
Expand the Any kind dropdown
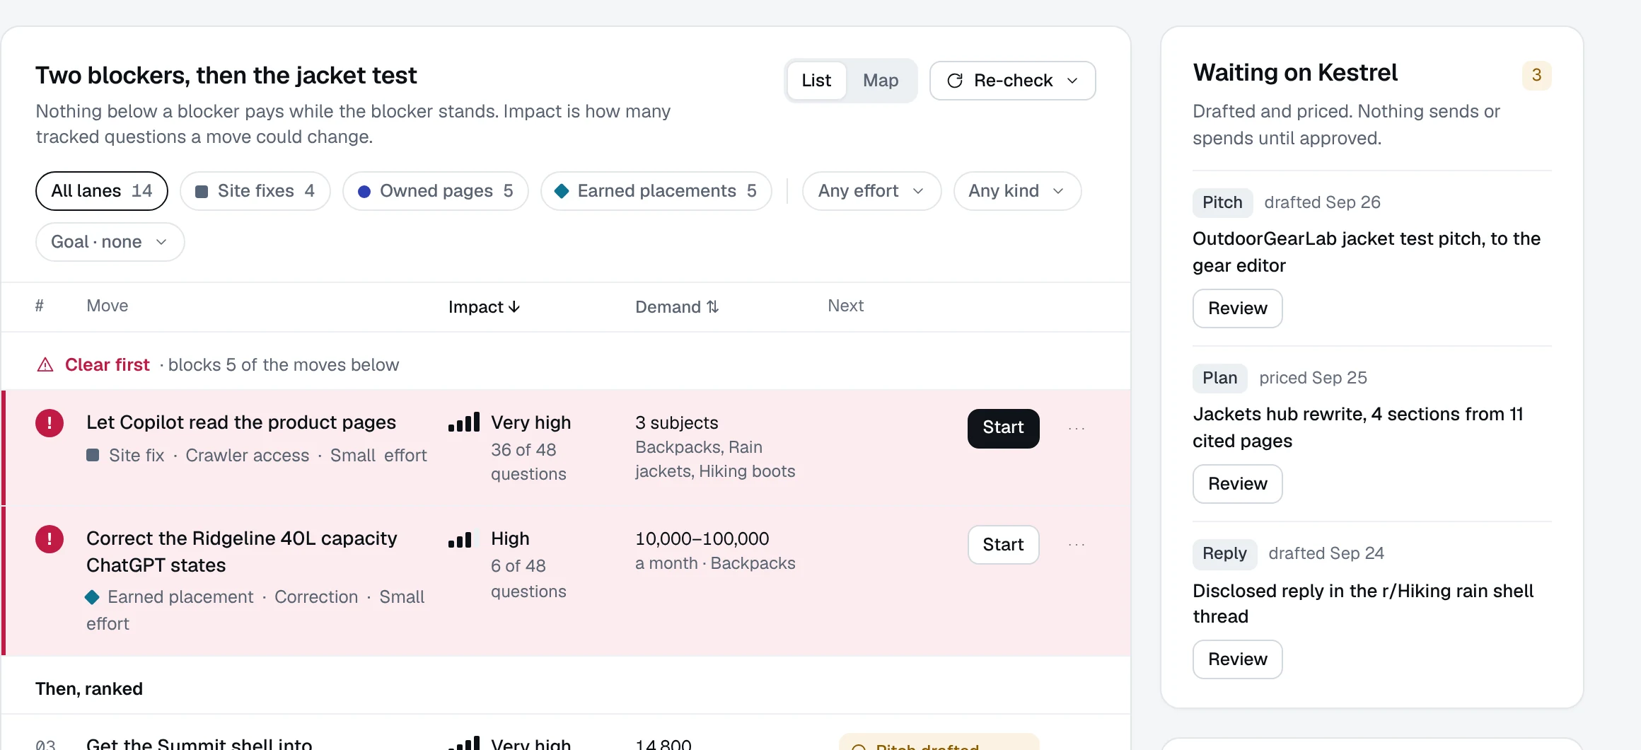coord(1017,191)
